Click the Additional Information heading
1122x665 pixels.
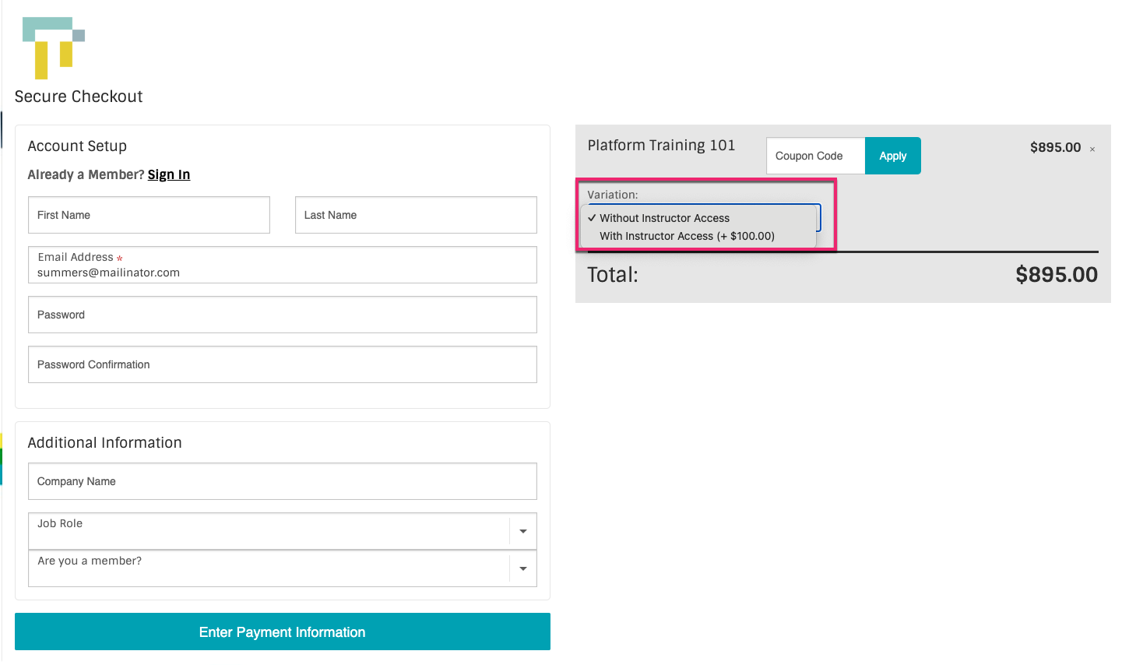pyautogui.click(x=105, y=442)
